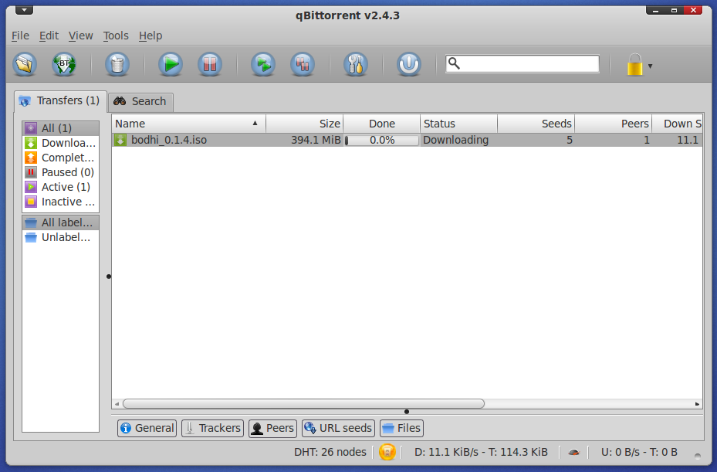Screen dimensions: 717x472
Task: Pause torrent with red pause icon
Action: click(x=210, y=64)
